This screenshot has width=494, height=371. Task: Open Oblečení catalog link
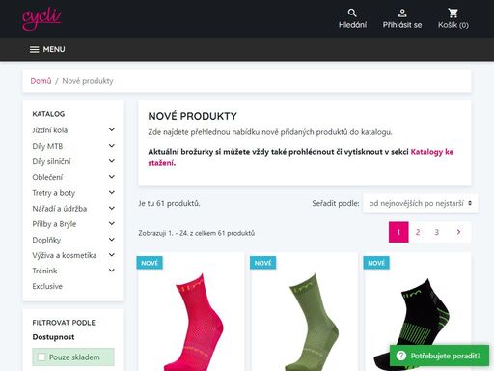(47, 177)
